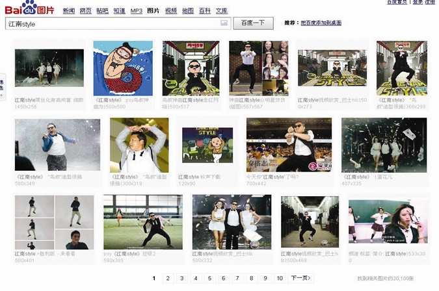Click 下一页 next page button
439x291 pixels.
click(x=301, y=278)
